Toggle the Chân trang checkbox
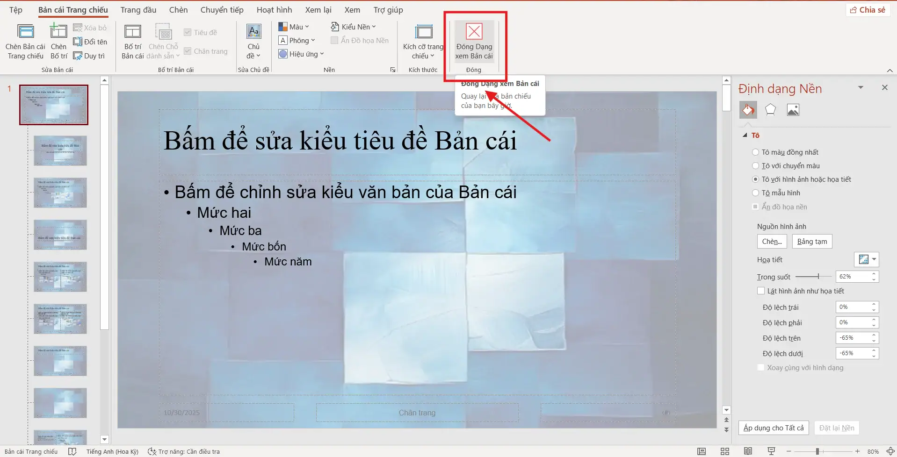The image size is (897, 457). 188,50
